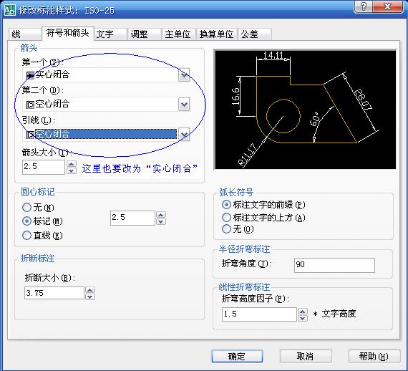Increase center mark size with up arrow
The image size is (408, 371).
pyautogui.click(x=161, y=215)
